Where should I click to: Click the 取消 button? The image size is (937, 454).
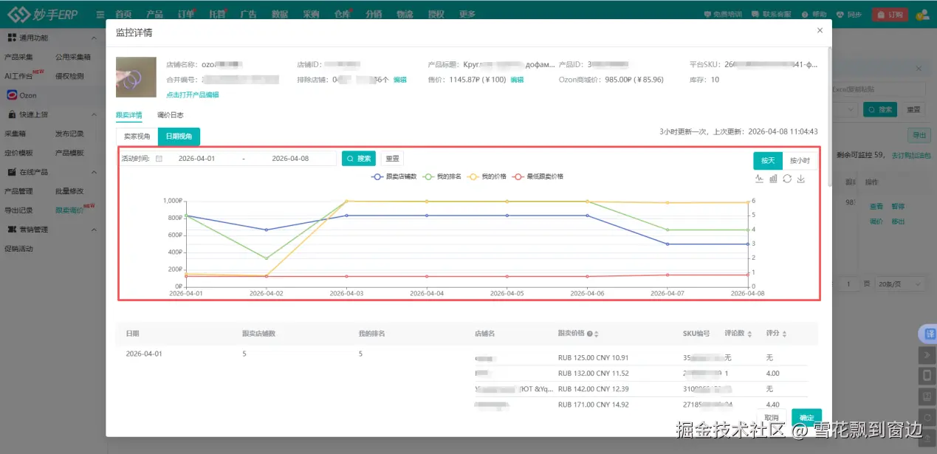click(x=772, y=417)
